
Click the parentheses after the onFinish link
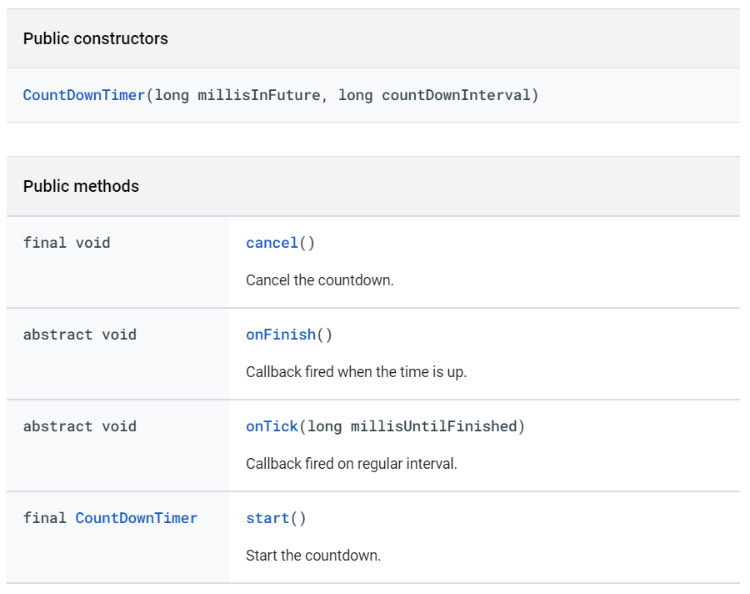pyautogui.click(x=325, y=335)
